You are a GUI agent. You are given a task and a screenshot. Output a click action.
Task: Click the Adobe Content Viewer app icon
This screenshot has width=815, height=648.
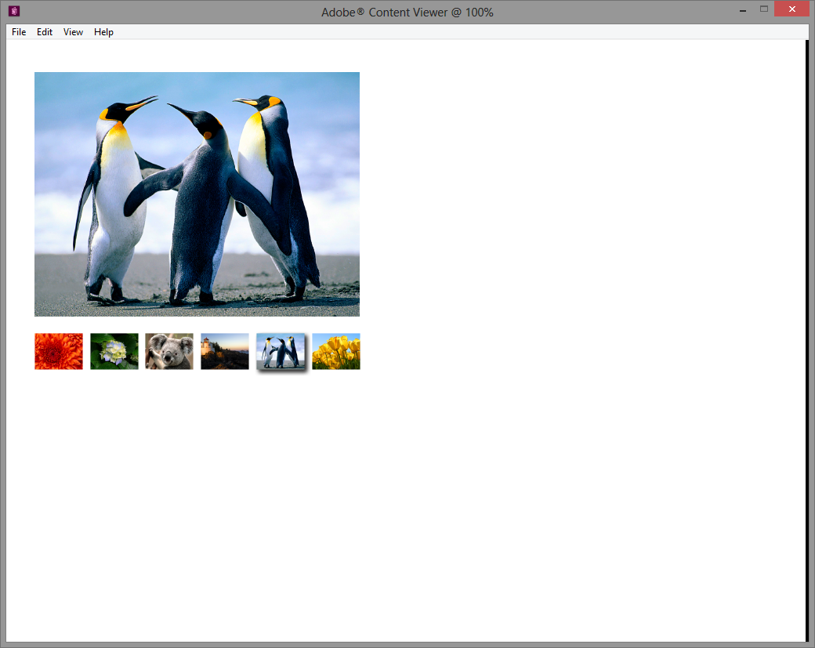pos(14,11)
